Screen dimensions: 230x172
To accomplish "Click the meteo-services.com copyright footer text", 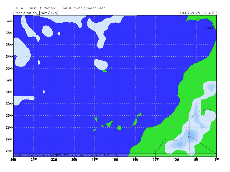I will click(66, 155).
